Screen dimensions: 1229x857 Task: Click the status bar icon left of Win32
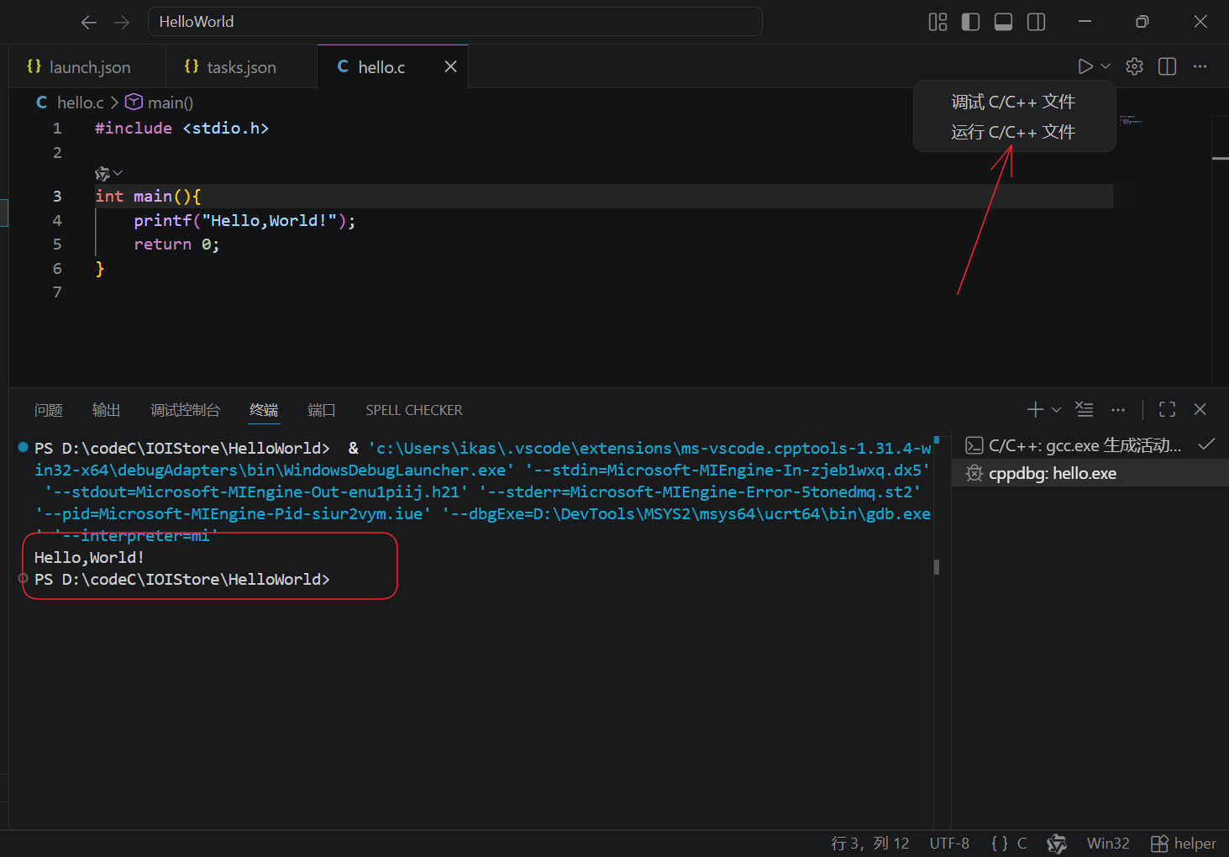pos(1057,844)
